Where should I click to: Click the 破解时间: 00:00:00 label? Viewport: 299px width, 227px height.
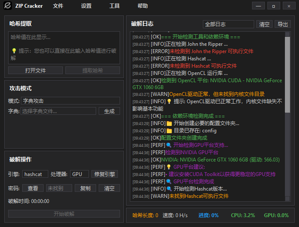click(29, 201)
